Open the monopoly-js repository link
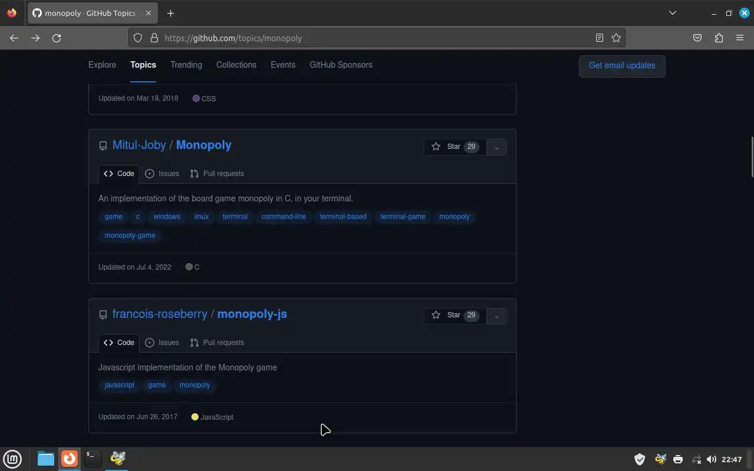The height and width of the screenshot is (471, 754). 252,314
